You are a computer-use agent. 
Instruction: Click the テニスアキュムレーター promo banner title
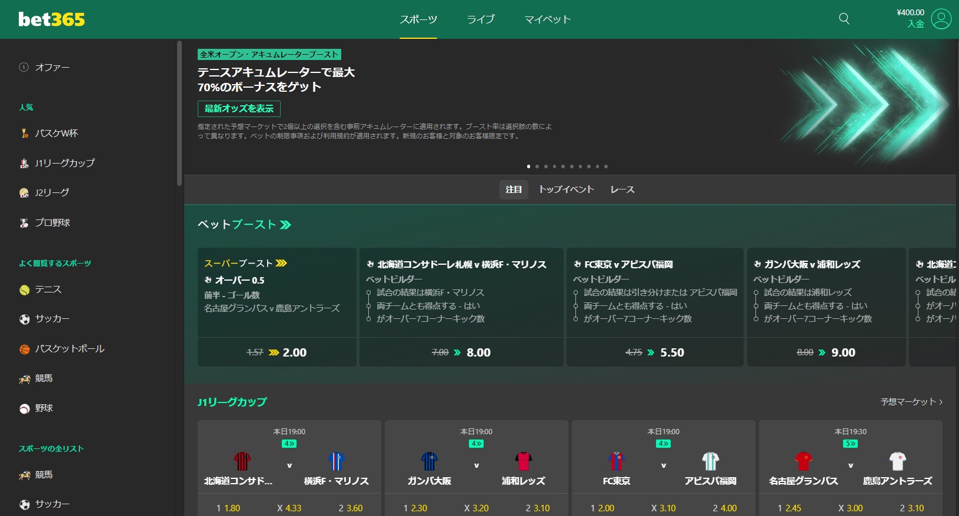276,79
